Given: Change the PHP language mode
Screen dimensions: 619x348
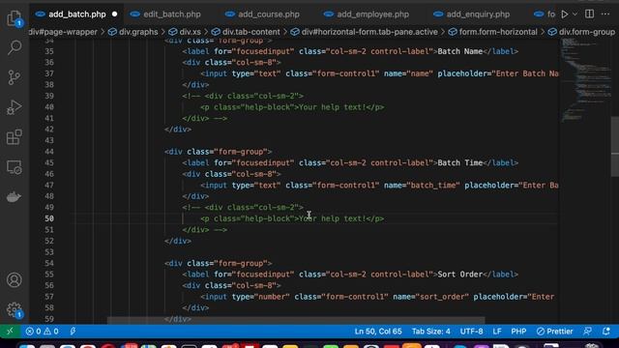Looking at the screenshot, I should pos(518,332).
